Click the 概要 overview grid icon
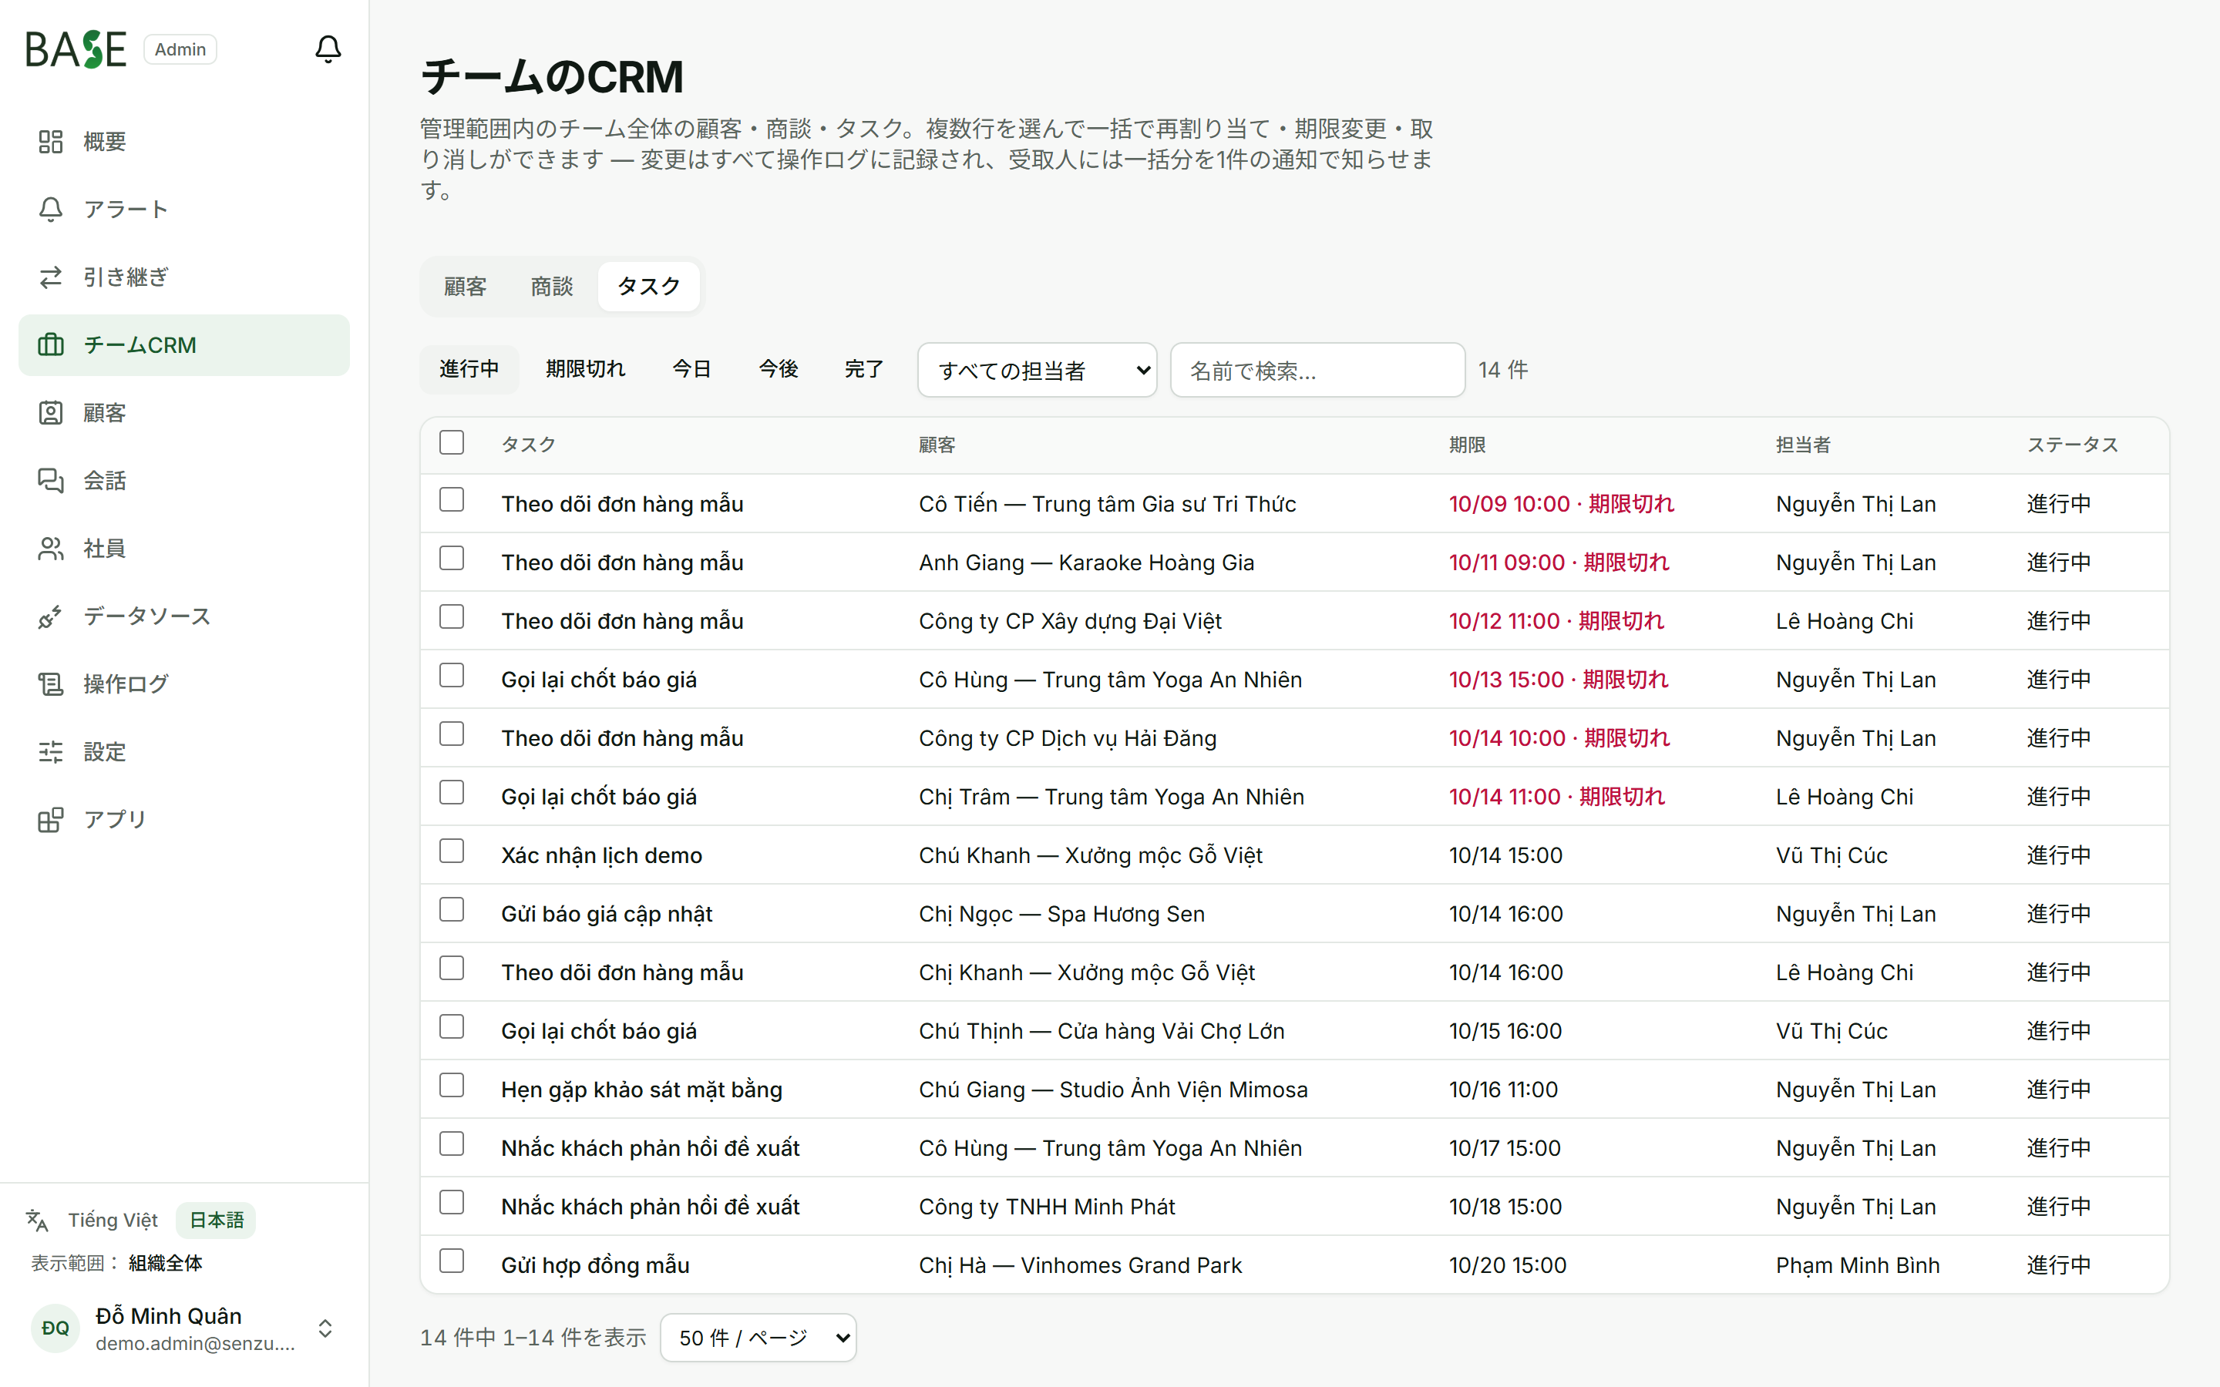 tap(50, 141)
